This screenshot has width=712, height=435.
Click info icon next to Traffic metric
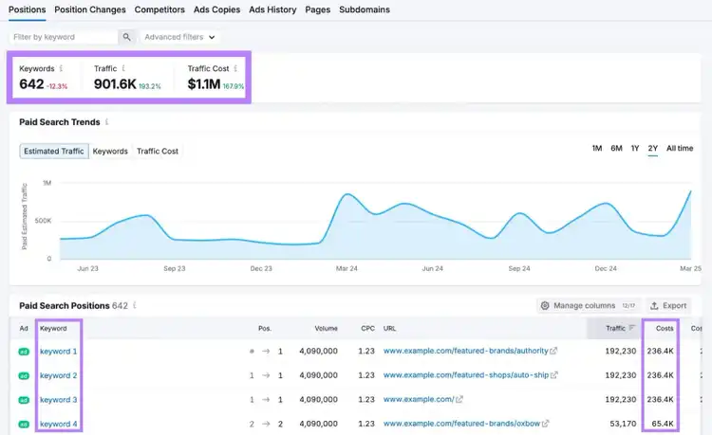click(x=123, y=68)
